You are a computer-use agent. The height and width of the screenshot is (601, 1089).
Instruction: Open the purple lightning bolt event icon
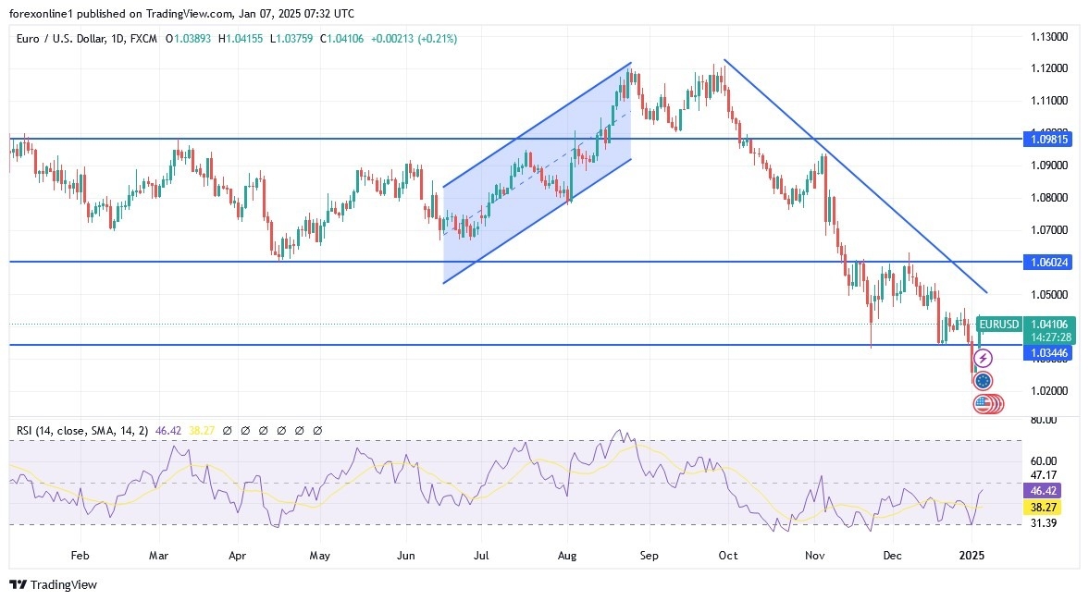(984, 358)
